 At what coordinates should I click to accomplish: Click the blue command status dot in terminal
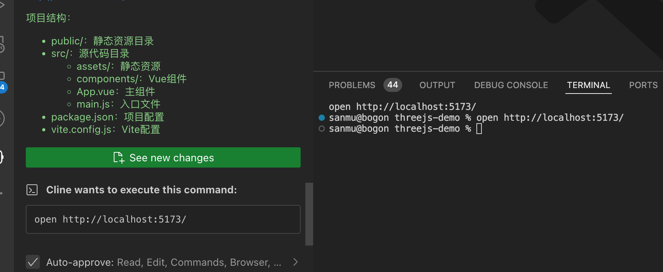tap(322, 118)
